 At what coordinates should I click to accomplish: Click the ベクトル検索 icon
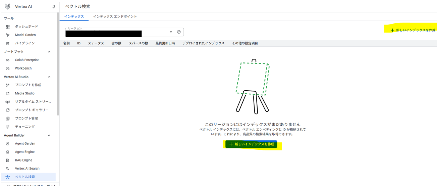7,177
